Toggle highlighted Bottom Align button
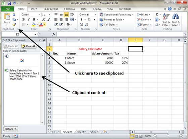The width and height of the screenshot is (188, 139). (x=66, y=14)
